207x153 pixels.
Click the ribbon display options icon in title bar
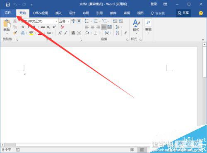[x=165, y=4]
